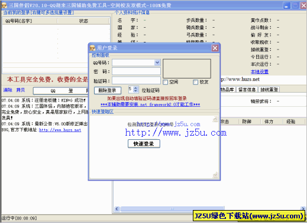The height and width of the screenshot is (223, 307).
Task: Click the 犒劳武将 label
Action: click(x=261, y=101)
